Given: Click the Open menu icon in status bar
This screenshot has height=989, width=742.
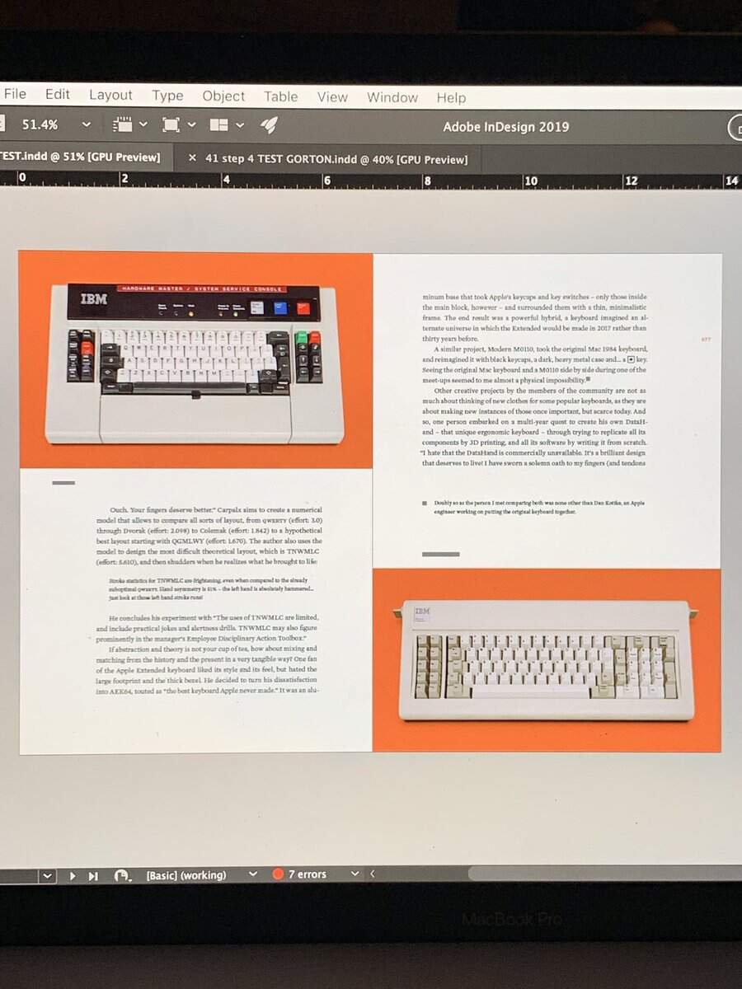Looking at the screenshot, I should tap(123, 875).
